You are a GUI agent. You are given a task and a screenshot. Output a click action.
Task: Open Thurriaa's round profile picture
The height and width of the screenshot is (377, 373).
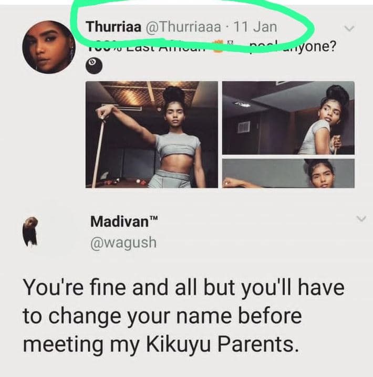49,47
